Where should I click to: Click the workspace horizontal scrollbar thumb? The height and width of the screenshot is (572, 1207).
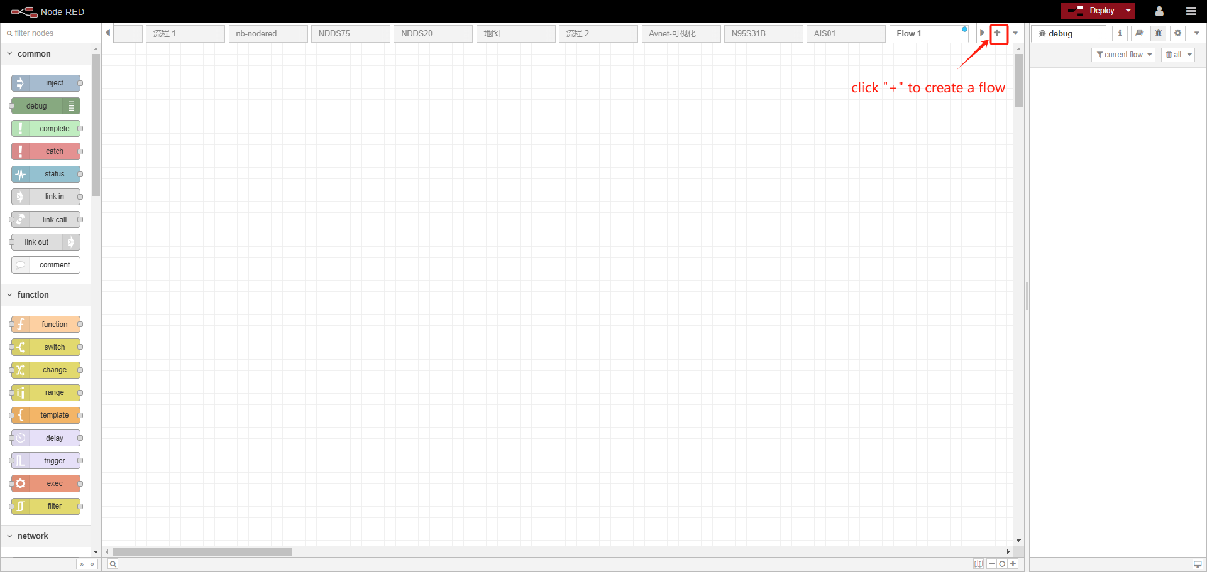[x=202, y=551]
